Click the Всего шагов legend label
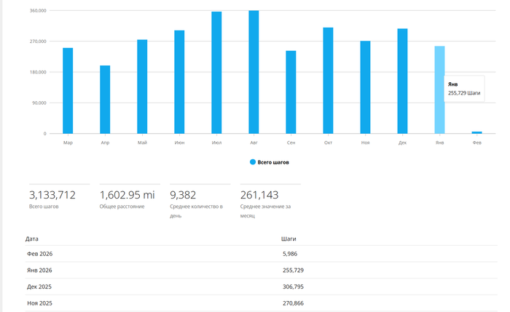This screenshot has width=510, height=312. [273, 162]
